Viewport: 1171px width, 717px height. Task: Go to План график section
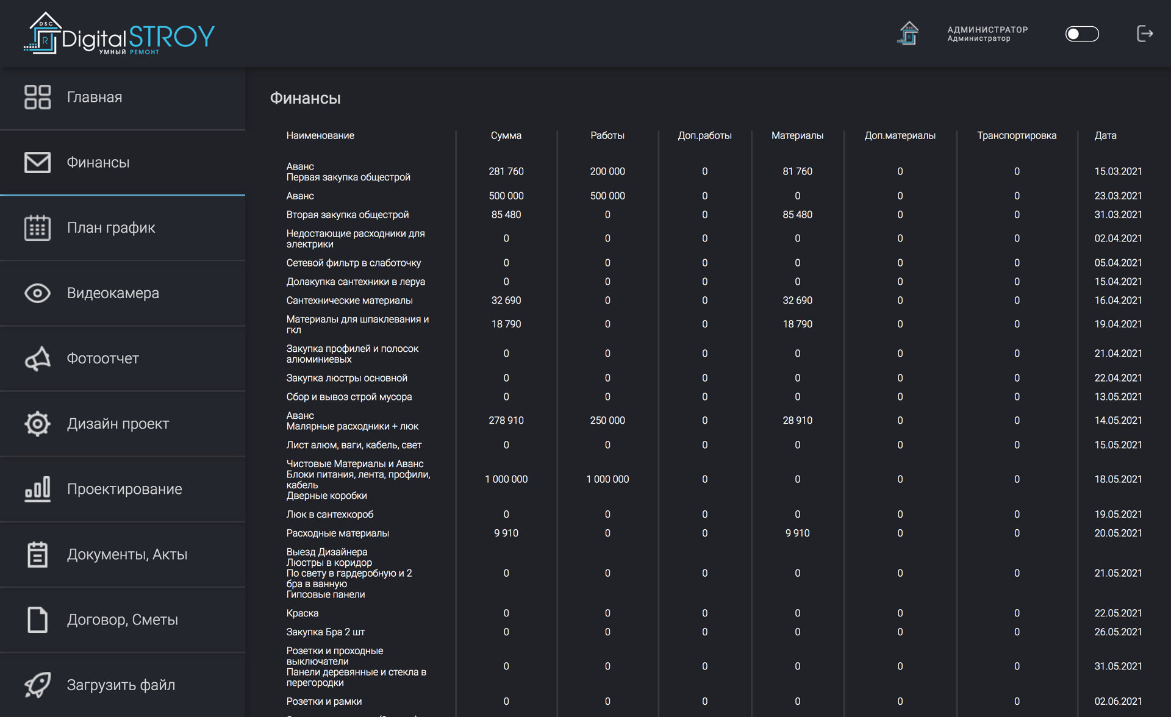click(123, 227)
